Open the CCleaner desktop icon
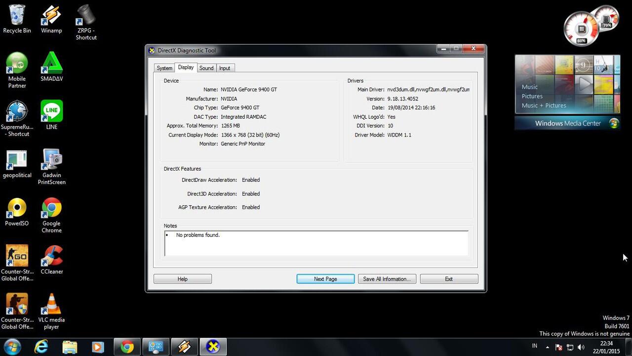Viewport: 632px width, 356px height. point(51,259)
